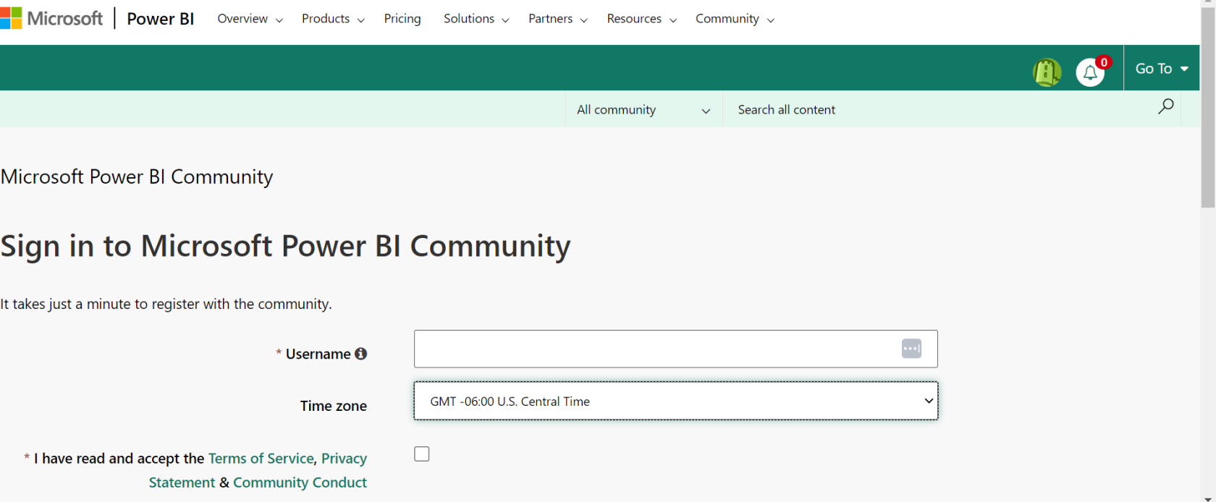Viewport: 1216px width, 502px height.
Task: Expand the Partners menu
Action: coord(557,19)
